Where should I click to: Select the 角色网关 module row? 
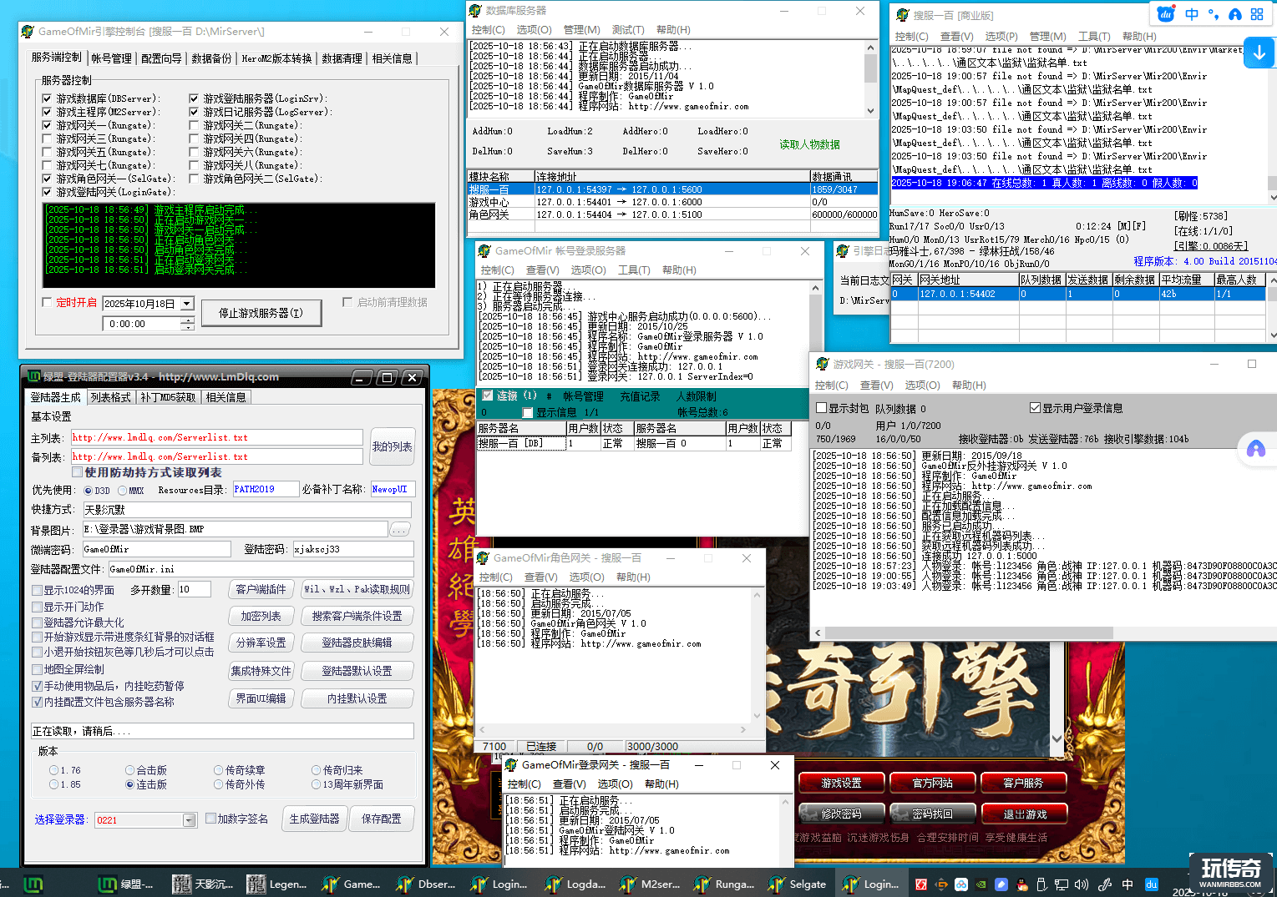coord(673,214)
